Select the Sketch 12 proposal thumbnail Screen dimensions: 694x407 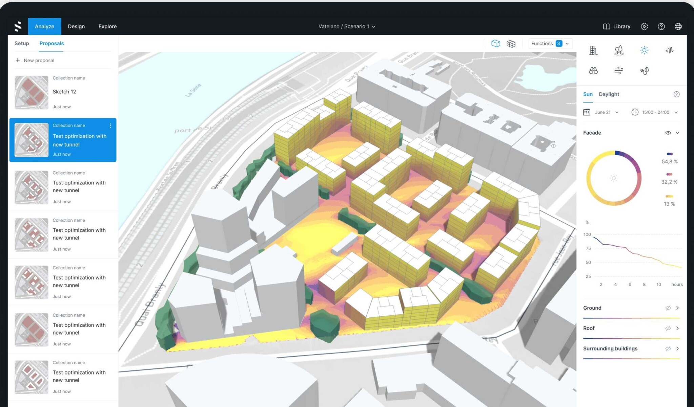(31, 92)
